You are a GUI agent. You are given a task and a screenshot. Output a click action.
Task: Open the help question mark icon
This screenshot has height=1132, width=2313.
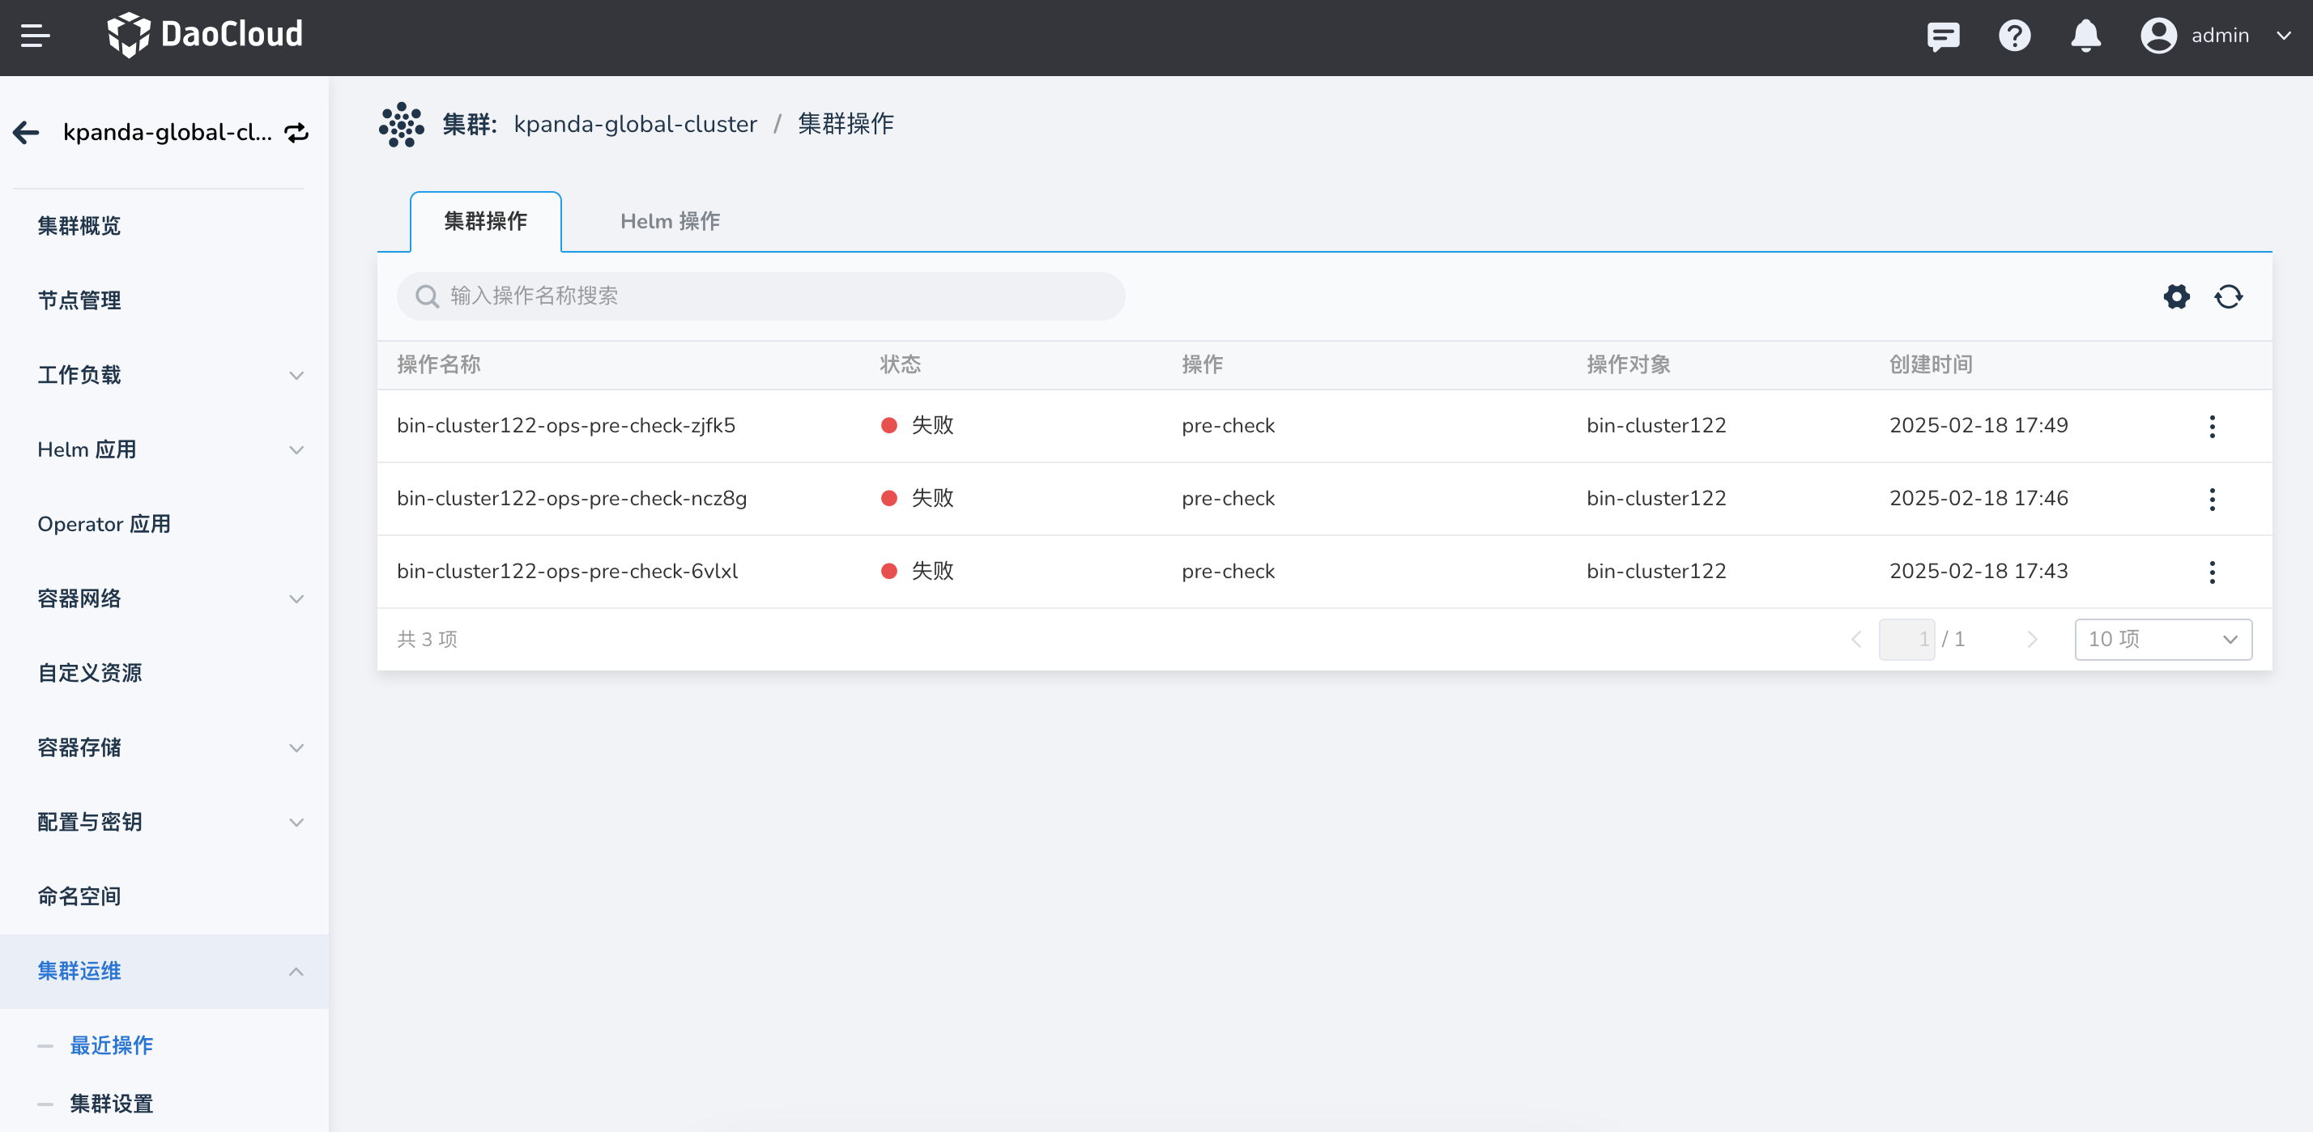[x=2014, y=36]
